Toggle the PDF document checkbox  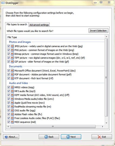pos(9,74)
